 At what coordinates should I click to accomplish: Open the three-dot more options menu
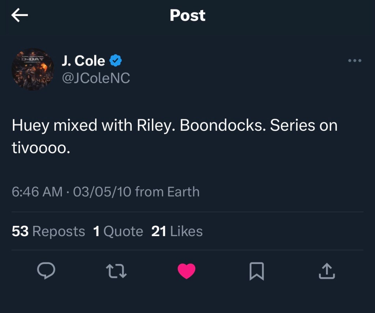354,60
